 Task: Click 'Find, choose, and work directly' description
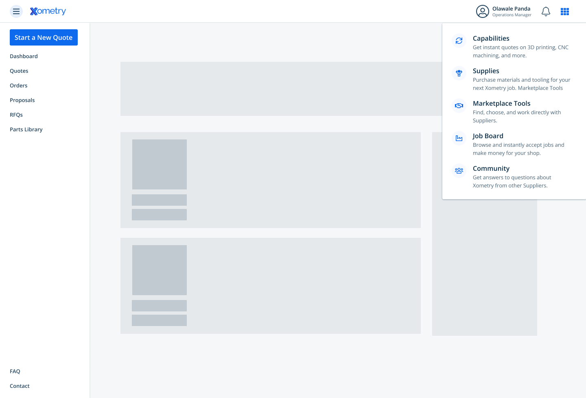point(517,116)
